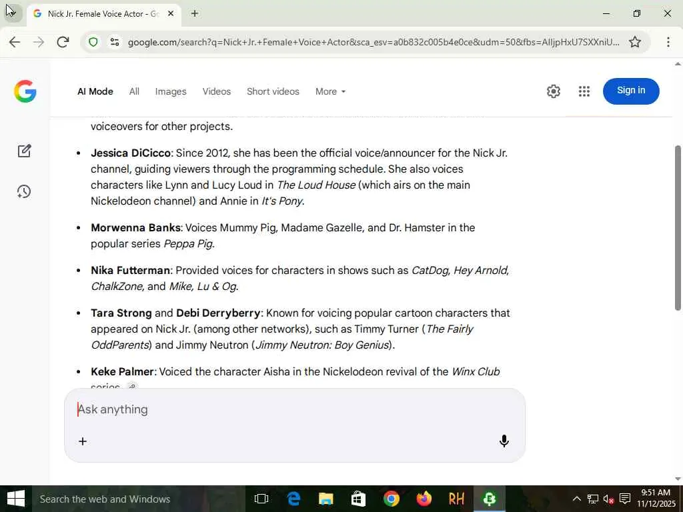Image resolution: width=683 pixels, height=512 pixels.
Task: Open the RH app on the taskbar
Action: point(456,499)
